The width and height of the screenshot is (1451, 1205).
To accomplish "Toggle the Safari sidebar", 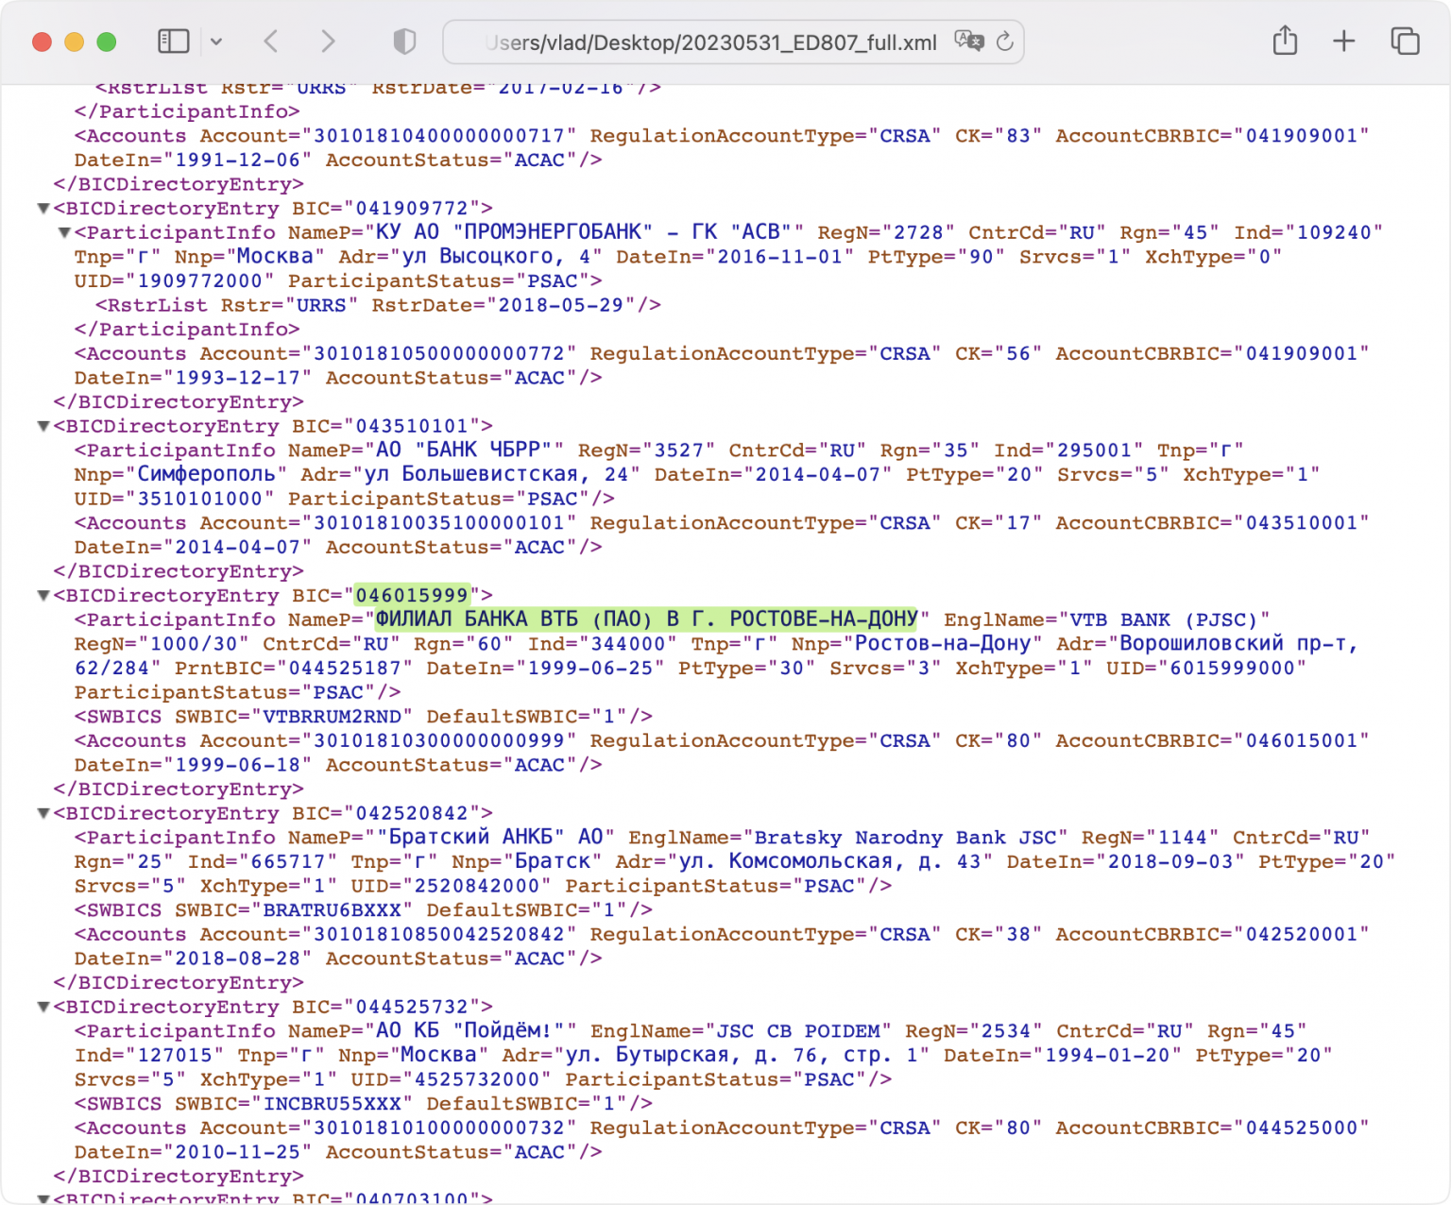I will tap(173, 42).
